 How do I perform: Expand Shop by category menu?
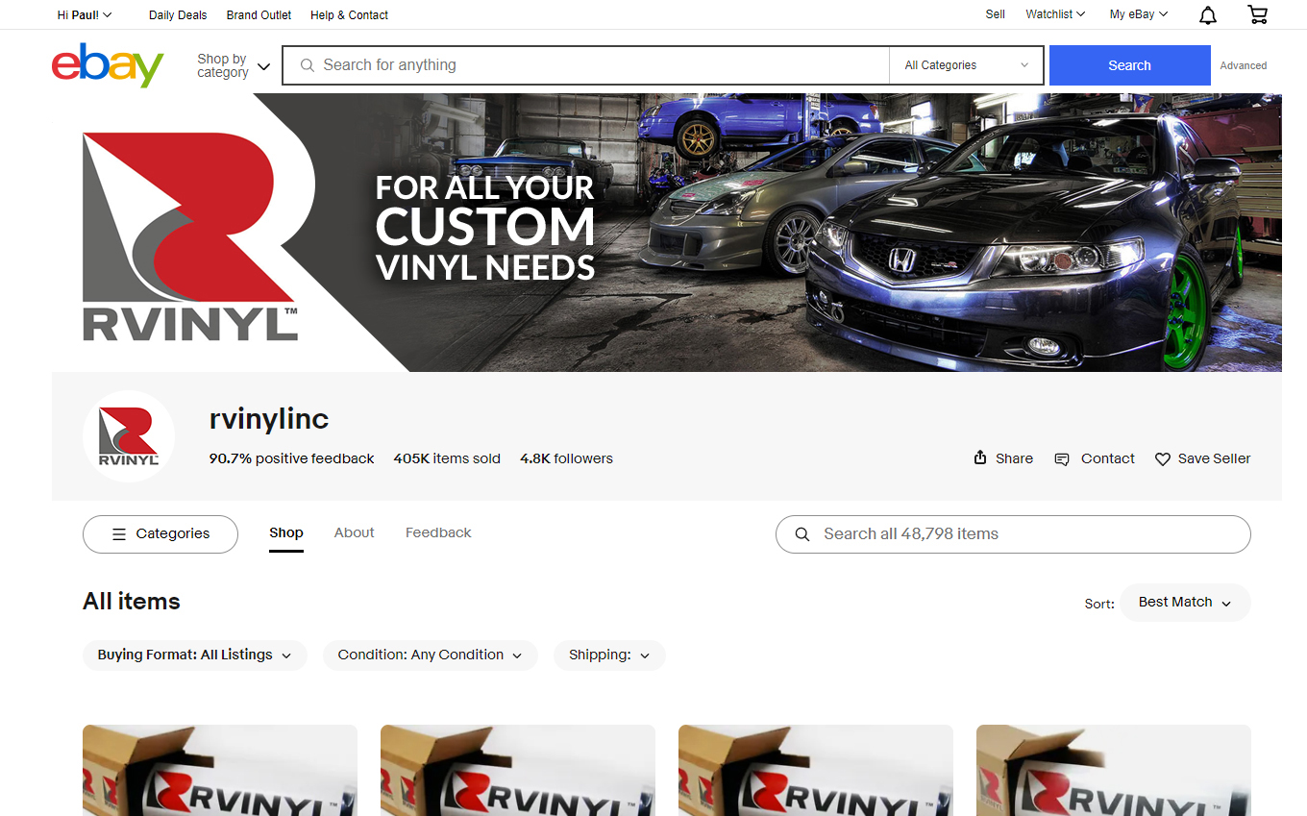coord(234,65)
